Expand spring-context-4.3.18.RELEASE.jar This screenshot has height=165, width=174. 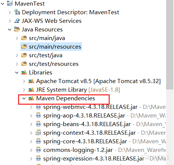pos(31,133)
